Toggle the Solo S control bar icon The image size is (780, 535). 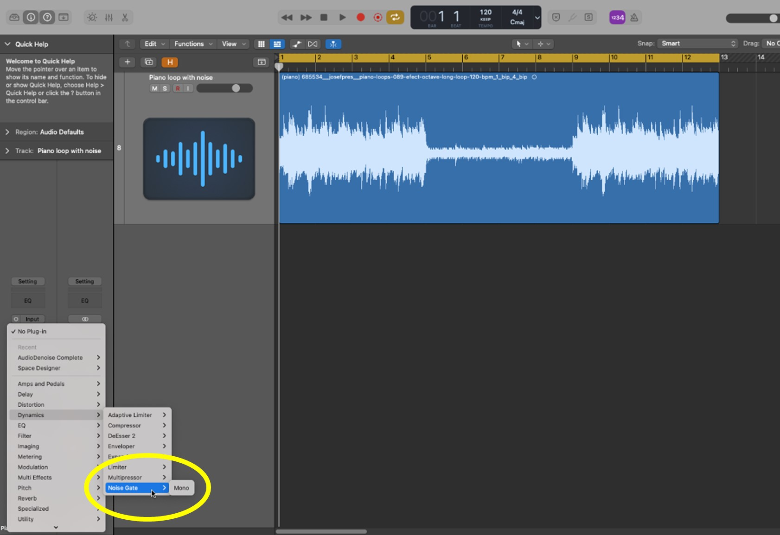coord(588,18)
